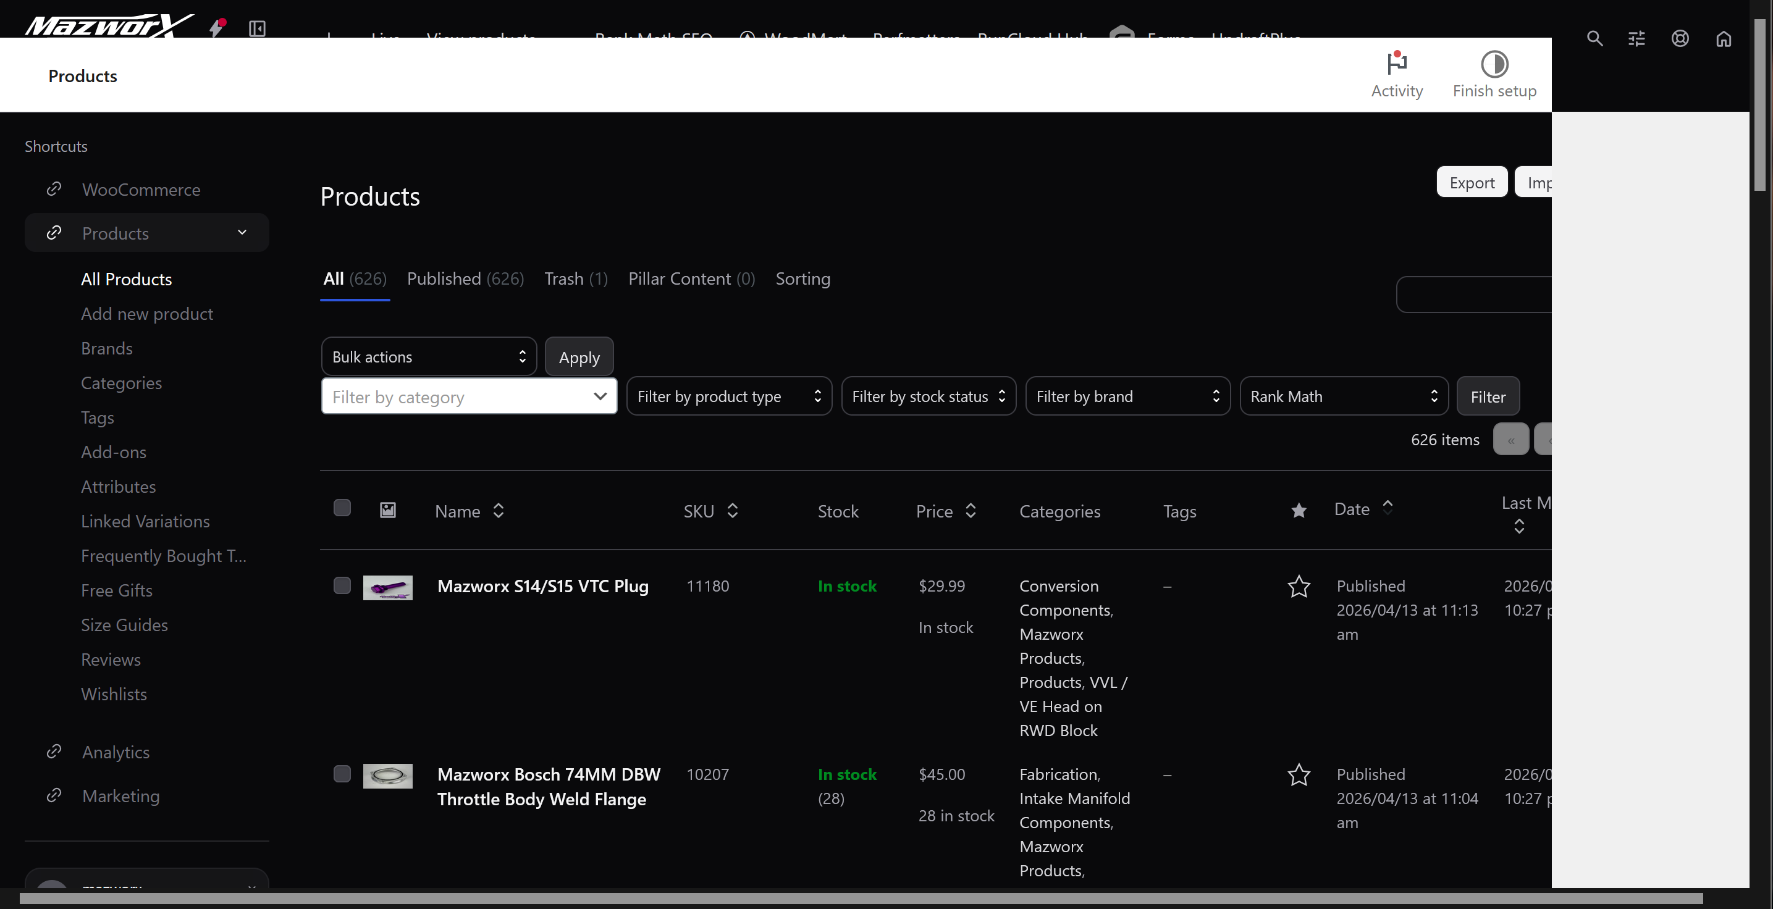Click the link icon beside Marketing

click(54, 795)
